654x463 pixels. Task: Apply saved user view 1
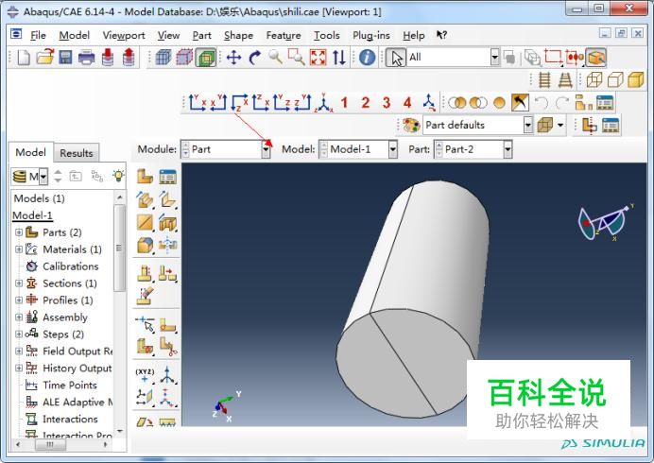tap(344, 103)
